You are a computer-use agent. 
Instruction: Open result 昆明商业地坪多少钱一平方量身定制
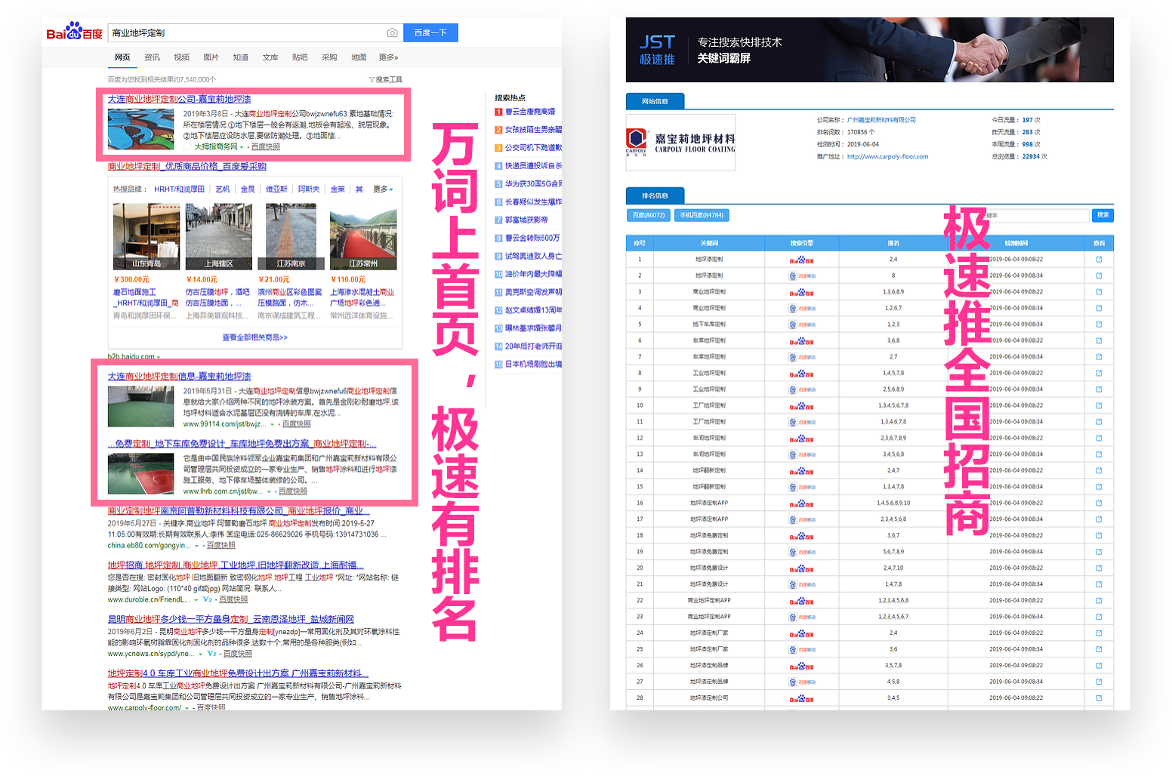coord(230,619)
